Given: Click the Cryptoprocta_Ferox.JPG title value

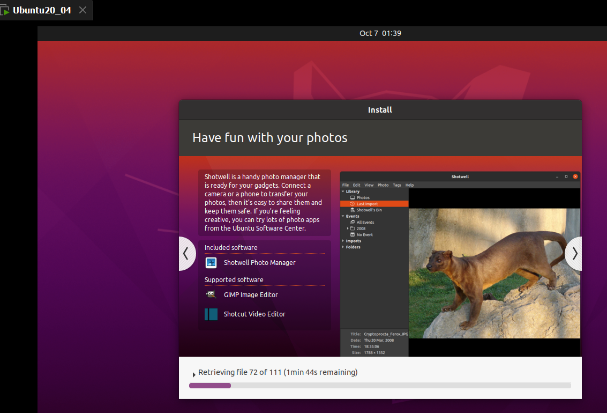Looking at the screenshot, I should click(x=386, y=334).
